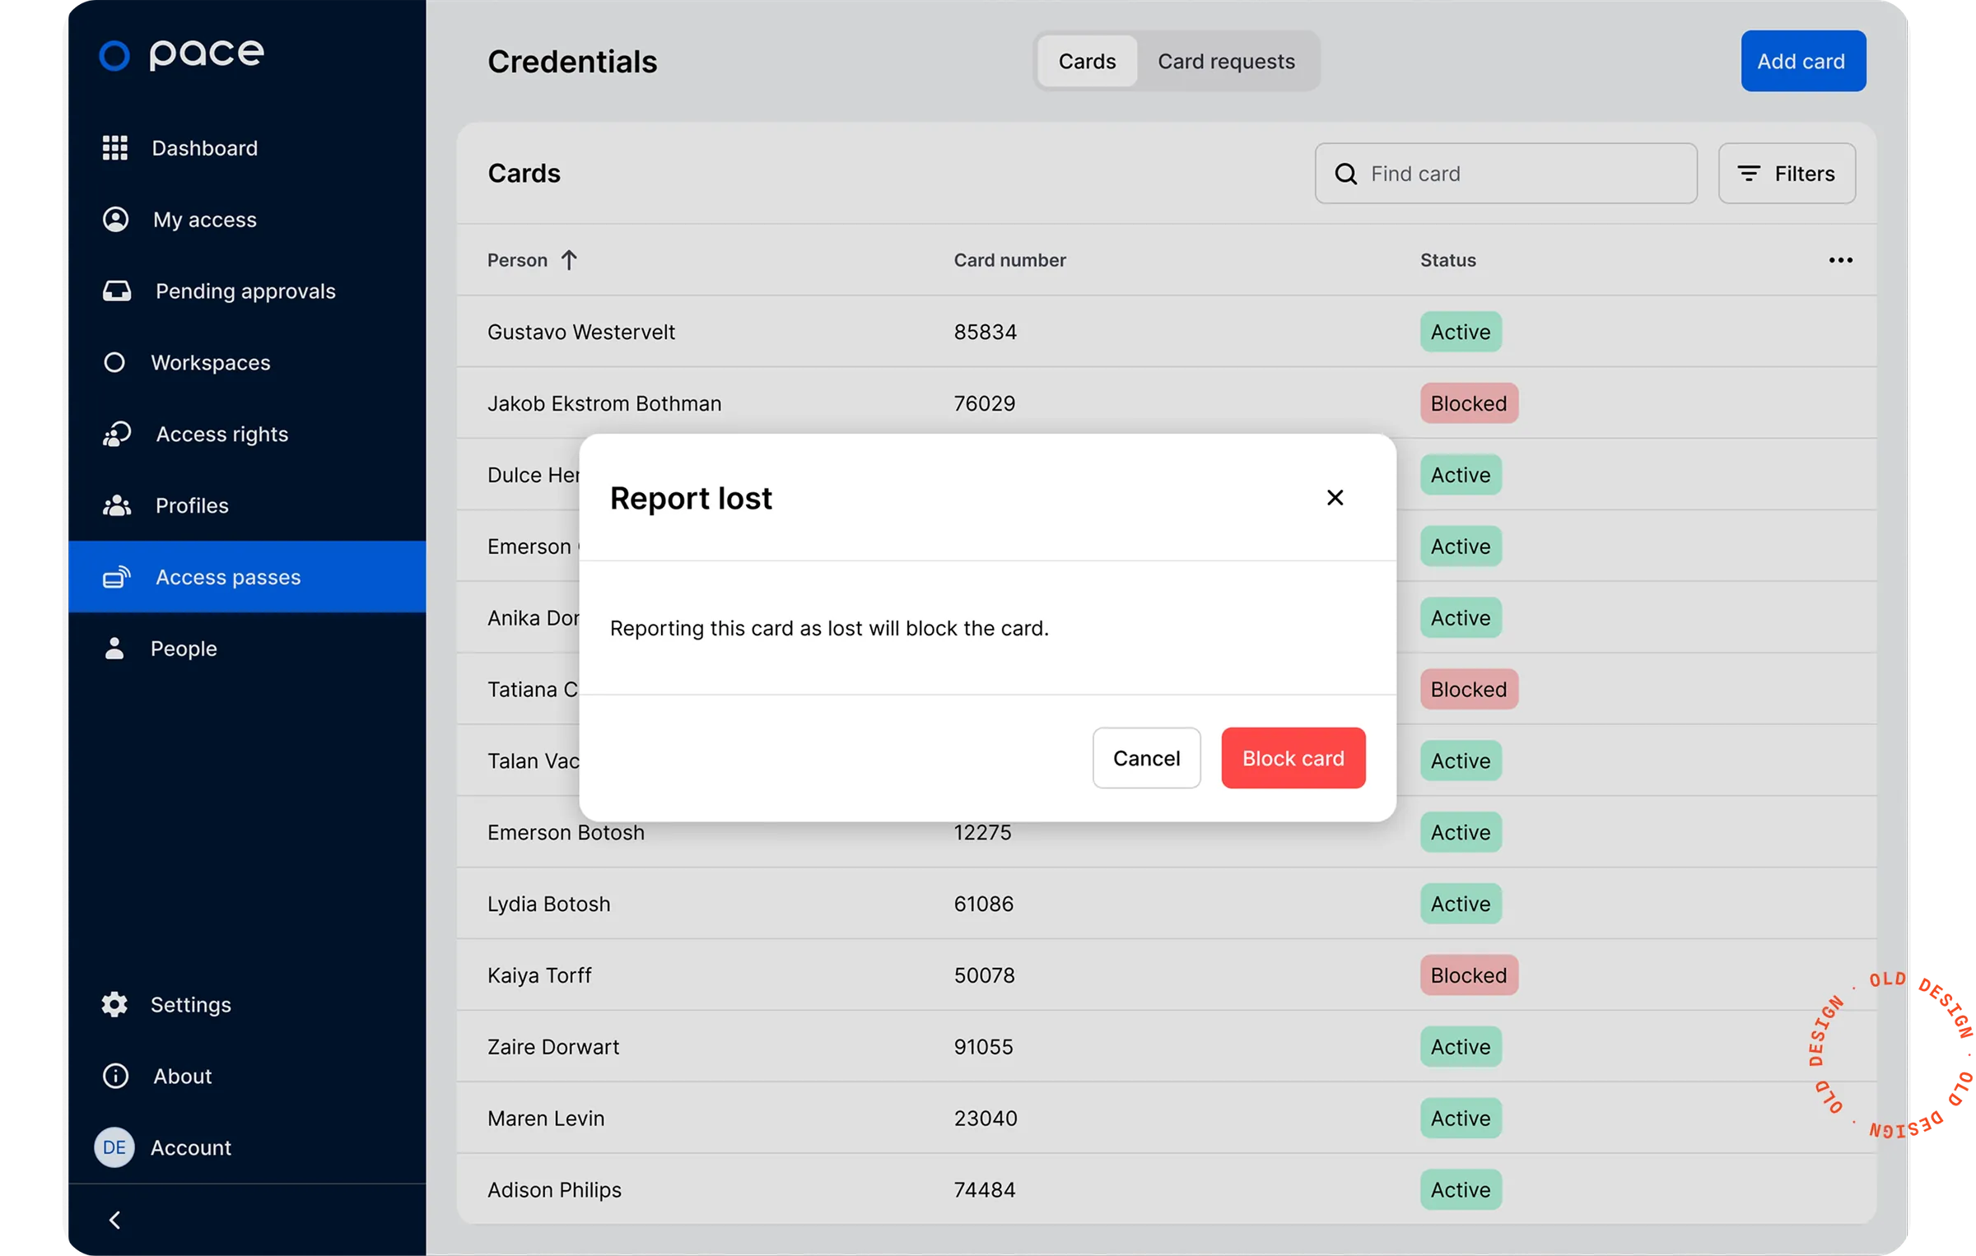Click card number 76029
The width and height of the screenshot is (1976, 1256).
click(x=984, y=403)
